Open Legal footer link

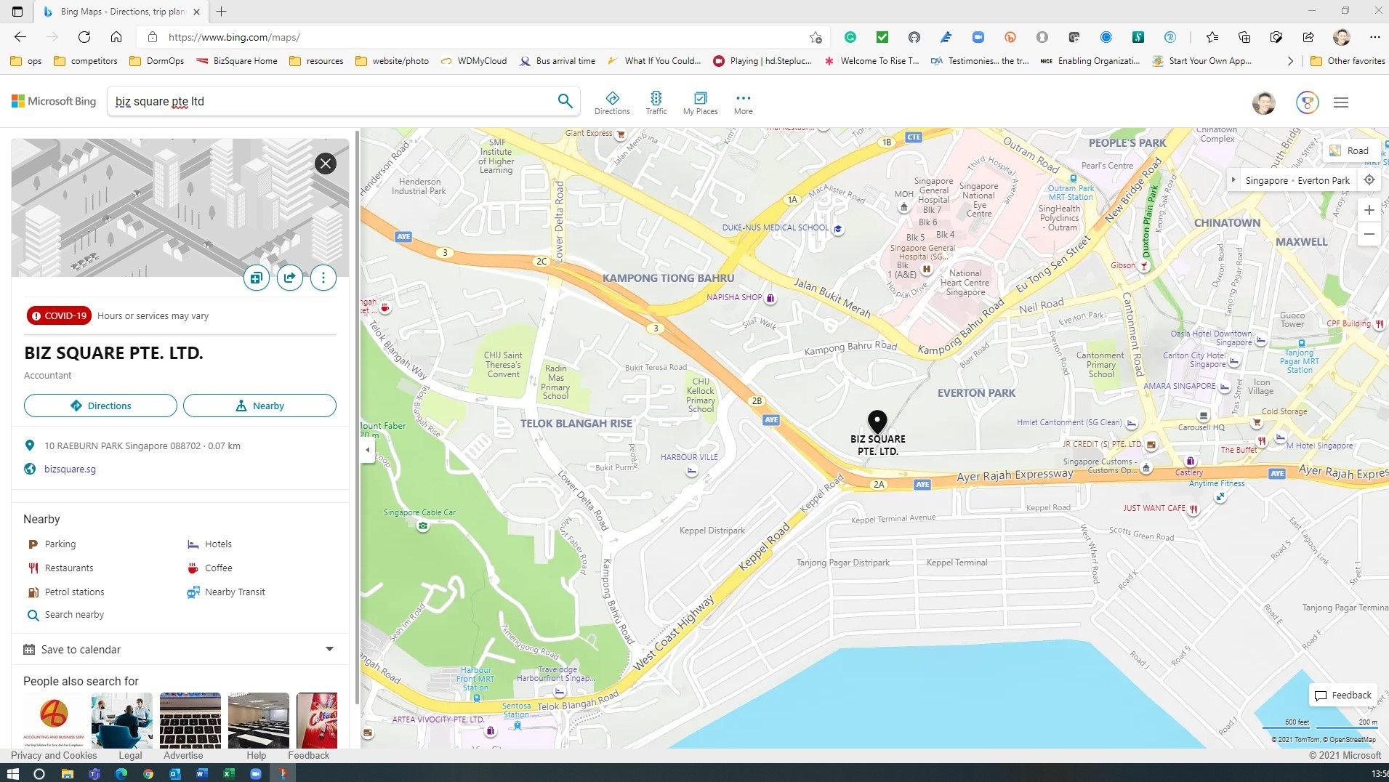130,755
